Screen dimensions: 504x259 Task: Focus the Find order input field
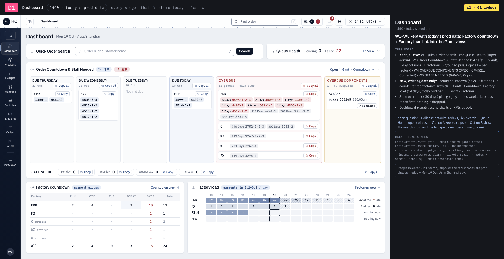click(265, 22)
